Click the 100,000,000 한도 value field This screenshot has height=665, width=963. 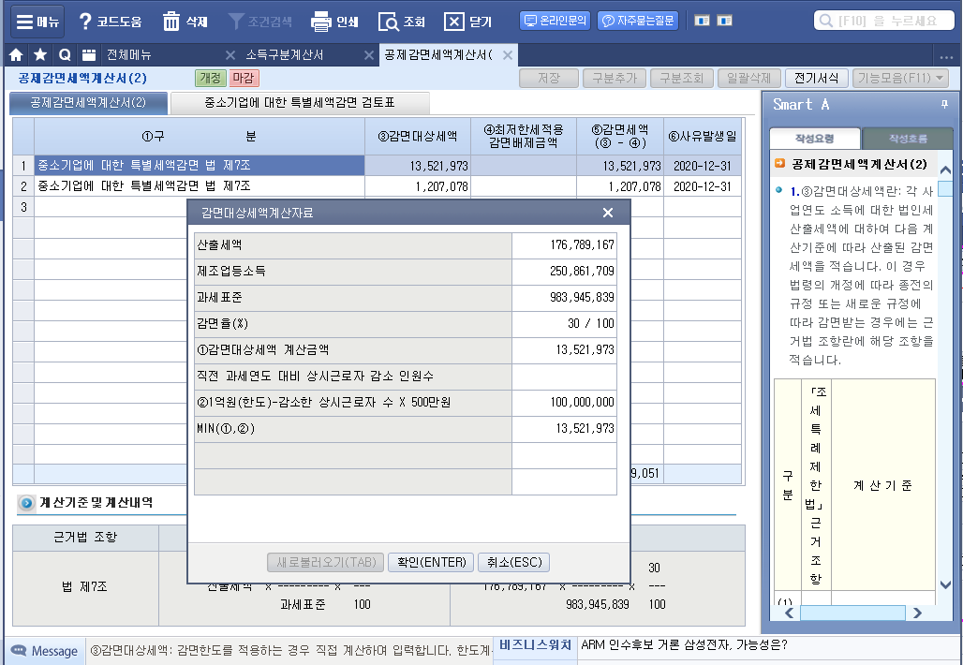[564, 402]
